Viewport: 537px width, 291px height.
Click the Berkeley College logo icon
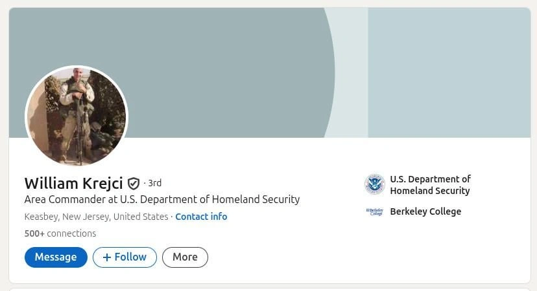pyautogui.click(x=374, y=211)
